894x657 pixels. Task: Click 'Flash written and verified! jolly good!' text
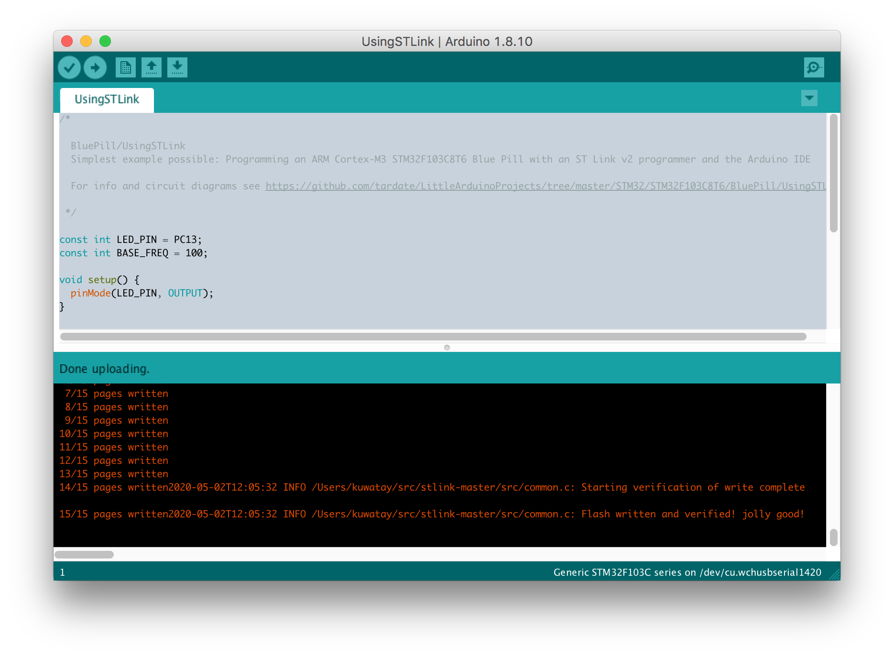pos(693,514)
